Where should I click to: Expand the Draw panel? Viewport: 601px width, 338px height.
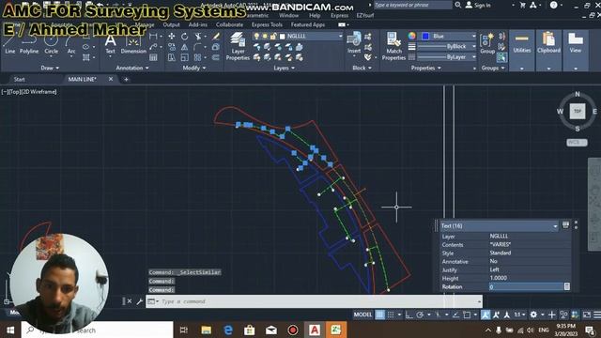50,68
